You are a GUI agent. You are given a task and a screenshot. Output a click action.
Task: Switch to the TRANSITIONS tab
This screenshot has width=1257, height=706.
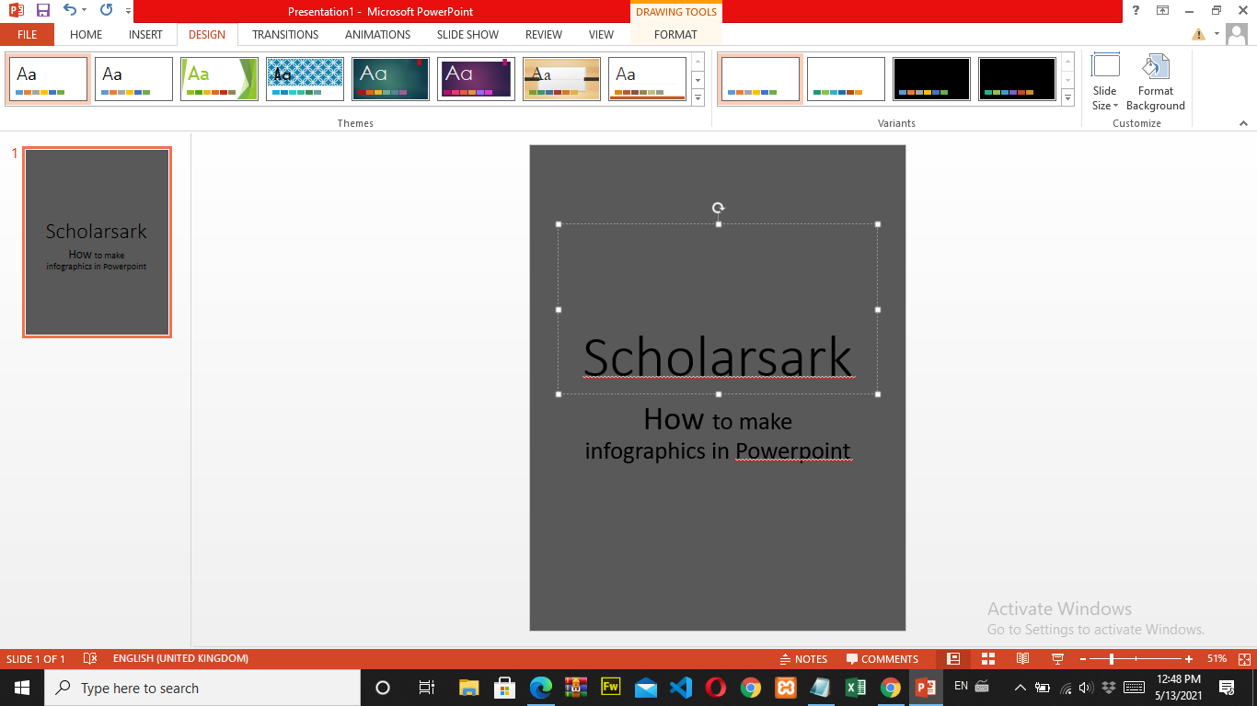(x=285, y=34)
